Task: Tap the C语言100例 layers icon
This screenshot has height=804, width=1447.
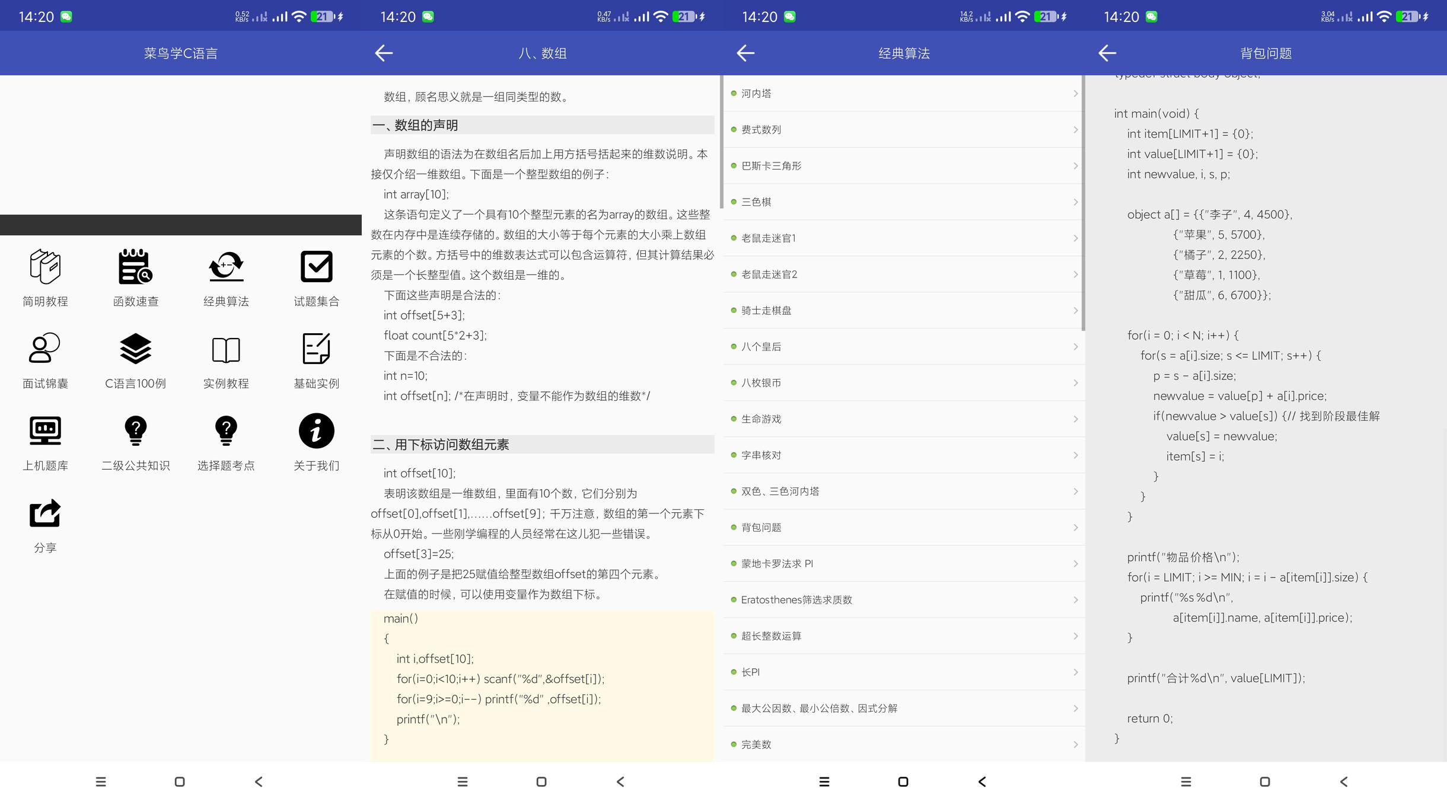Action: click(135, 349)
